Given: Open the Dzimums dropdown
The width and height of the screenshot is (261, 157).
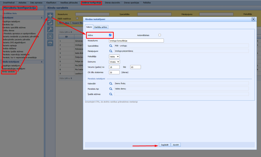Looking at the screenshot, I should [x=115, y=62].
